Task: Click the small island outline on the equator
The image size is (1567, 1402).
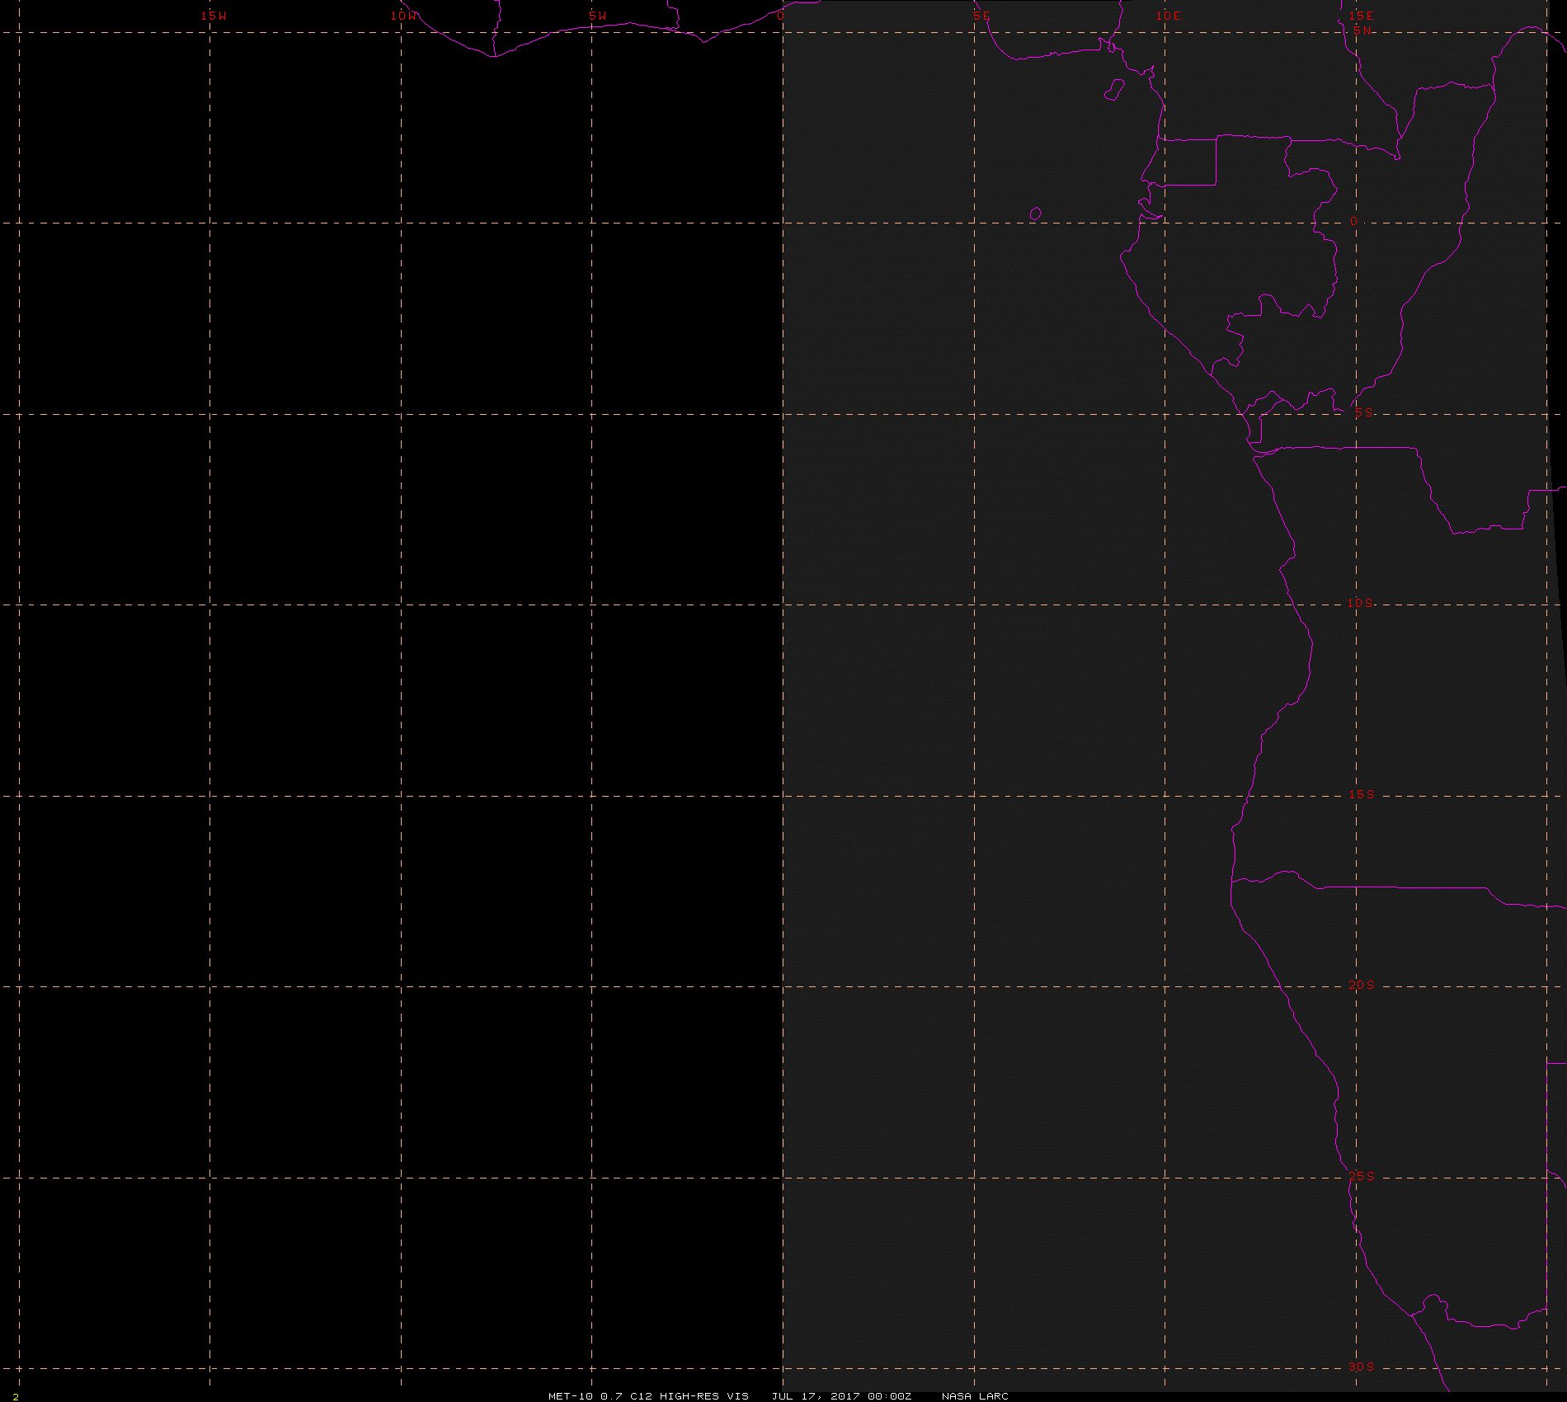Action: 1036,214
